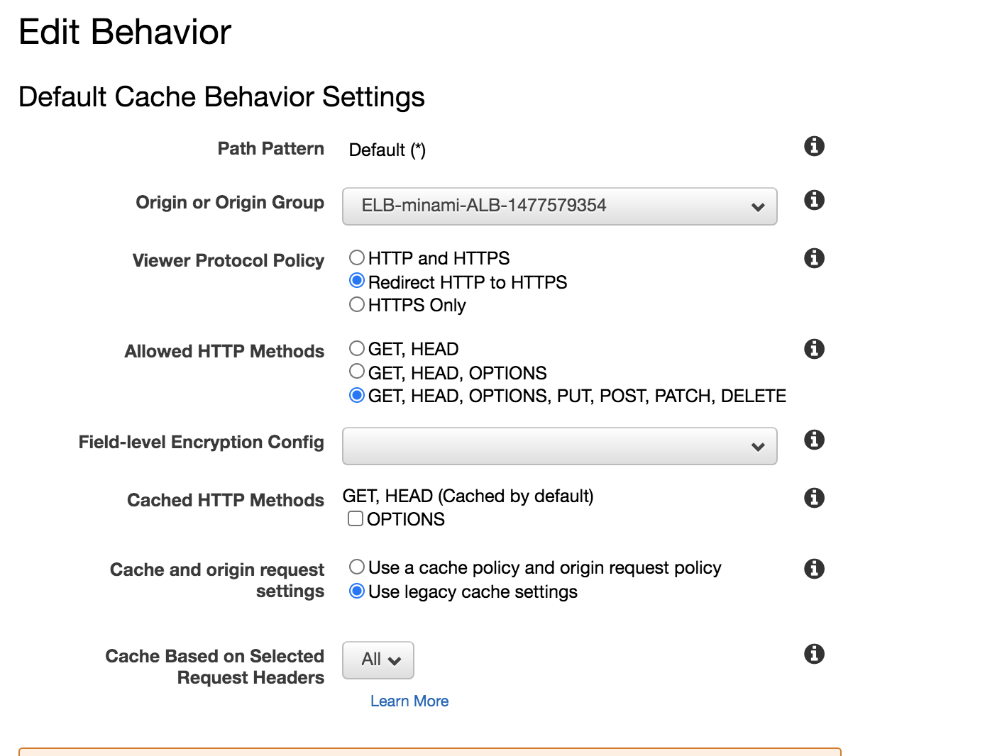Screen dimensions: 1002x756
Task: Select GET, HEAD, OPTIONS, PUT, POST, PATCH, DELETE
Action: 357,395
